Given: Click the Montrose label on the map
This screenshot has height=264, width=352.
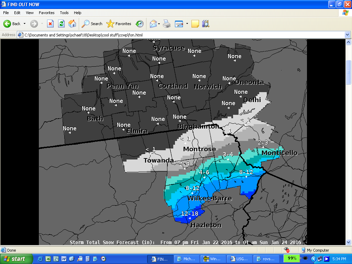Looking at the screenshot, I should [x=200, y=149].
